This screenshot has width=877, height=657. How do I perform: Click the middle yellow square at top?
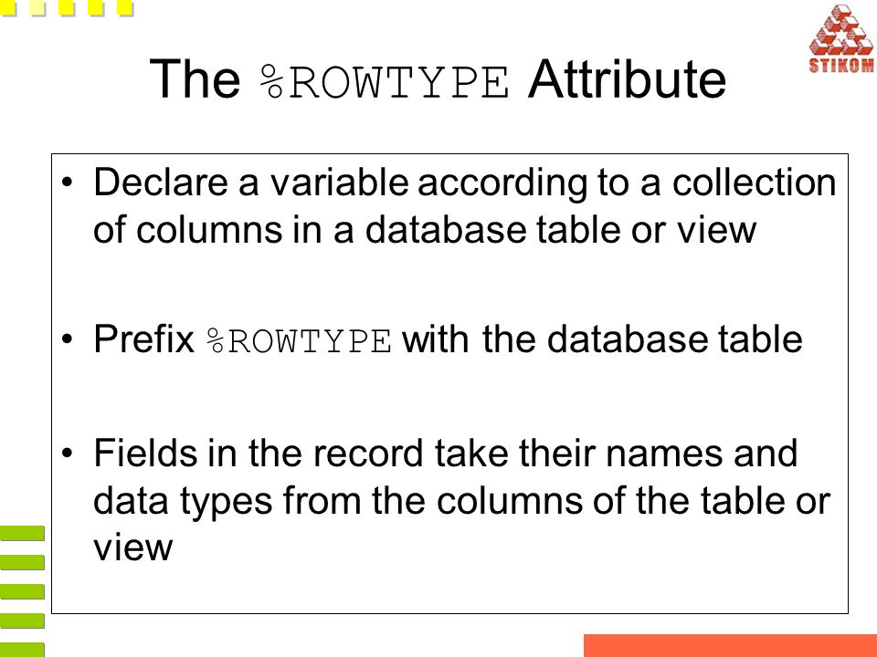pyautogui.click(x=67, y=7)
